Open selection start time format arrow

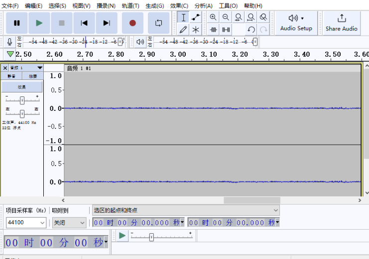coord(182,222)
